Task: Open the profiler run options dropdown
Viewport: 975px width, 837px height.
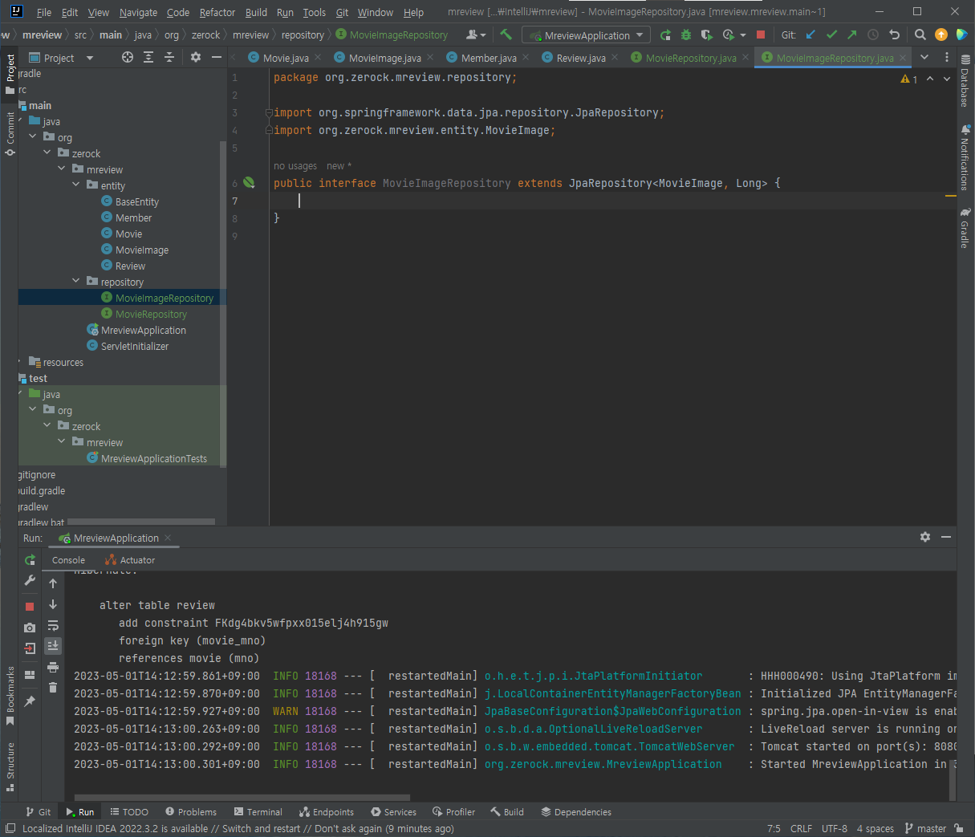Action: 743,35
